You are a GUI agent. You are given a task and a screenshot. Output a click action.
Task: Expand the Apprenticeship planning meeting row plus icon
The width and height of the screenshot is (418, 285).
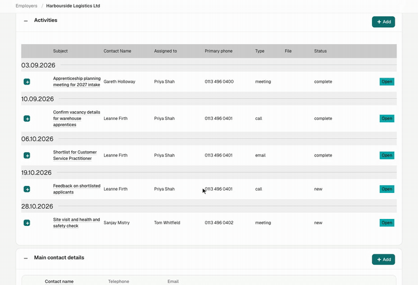point(27,82)
